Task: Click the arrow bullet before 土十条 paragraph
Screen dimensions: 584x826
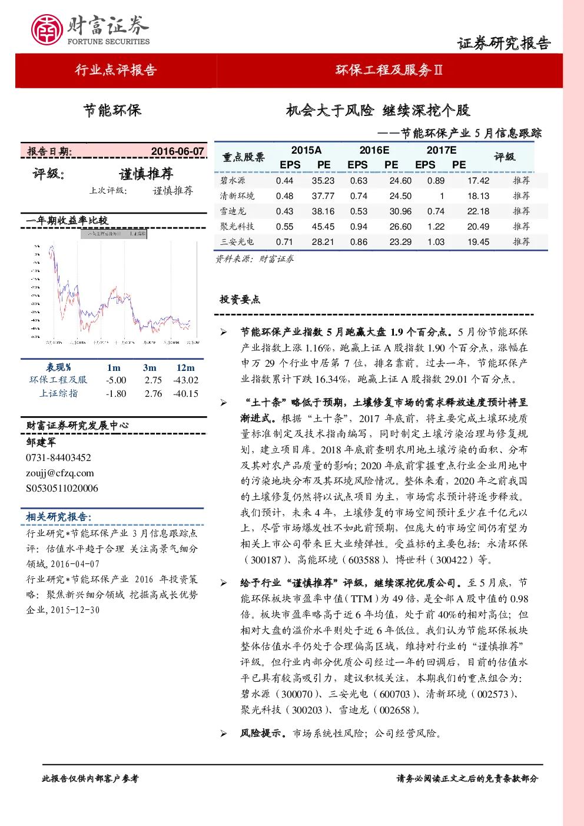Action: (x=224, y=403)
